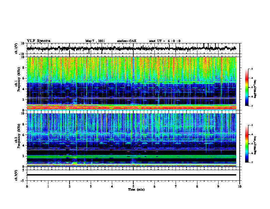Click the "-7" label on ch.2 colorbar
The width and height of the screenshot is (270, 209).
click(x=252, y=163)
